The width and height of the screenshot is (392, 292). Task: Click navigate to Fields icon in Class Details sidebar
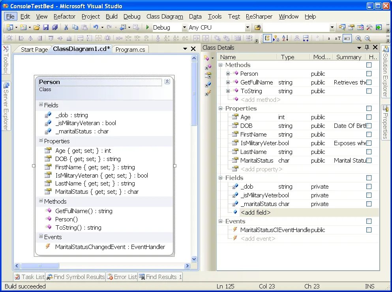click(208, 84)
